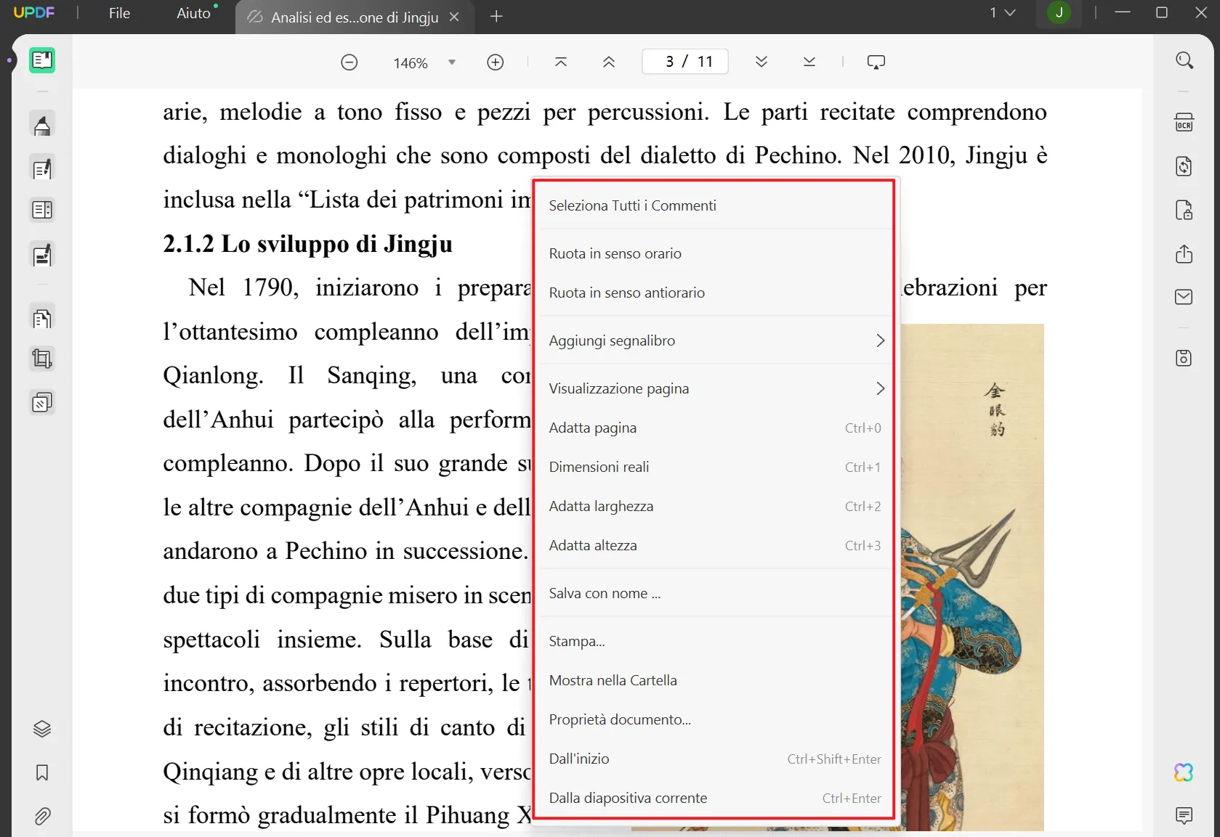
Task: Open the File menu
Action: point(118,13)
